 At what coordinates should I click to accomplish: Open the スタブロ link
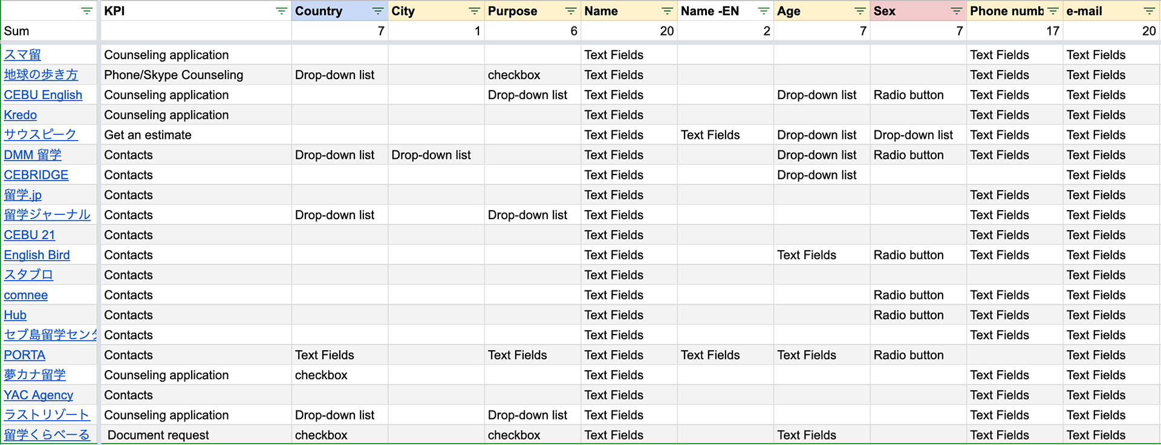tap(28, 275)
